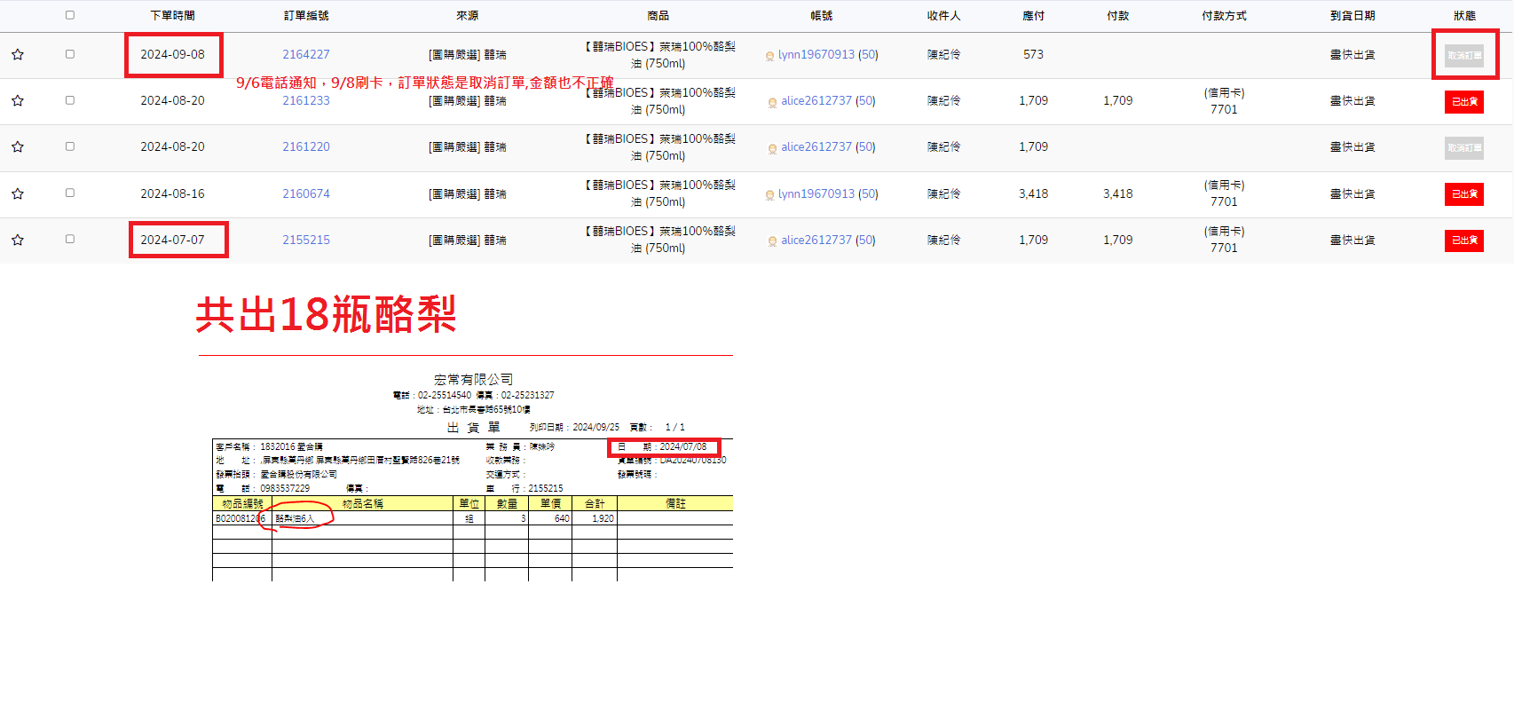The width and height of the screenshot is (1514, 710).
Task: Open account alice2612737 (50) in order 2161220 row
Action: click(x=828, y=146)
